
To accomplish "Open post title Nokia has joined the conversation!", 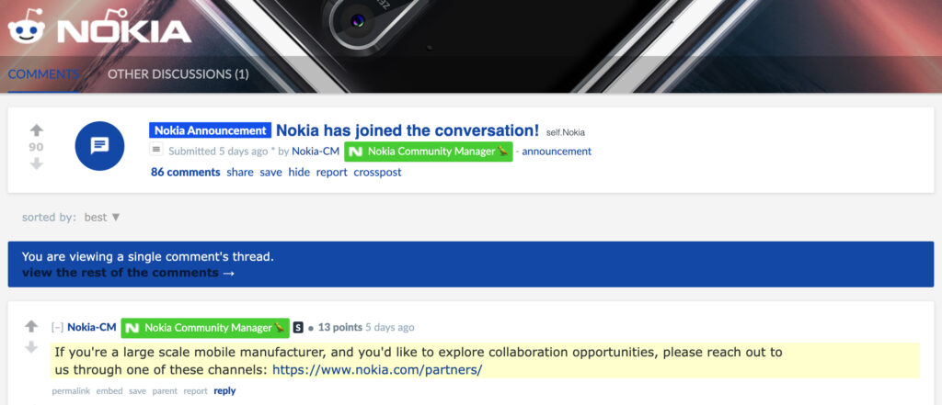I will [408, 130].
